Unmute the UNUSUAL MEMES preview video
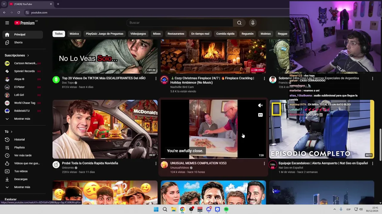This screenshot has width=382, height=214. pyautogui.click(x=260, y=106)
